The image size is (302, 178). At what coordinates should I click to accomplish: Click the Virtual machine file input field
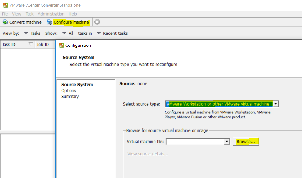195,142
